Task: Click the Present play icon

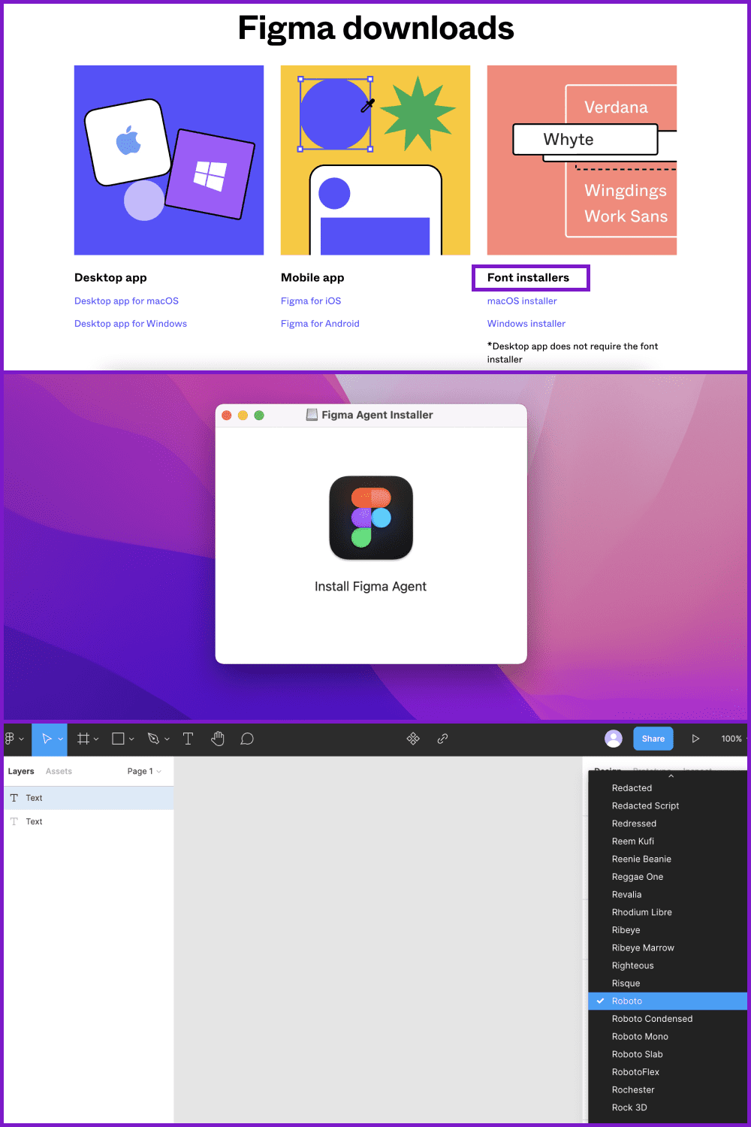Action: (695, 739)
